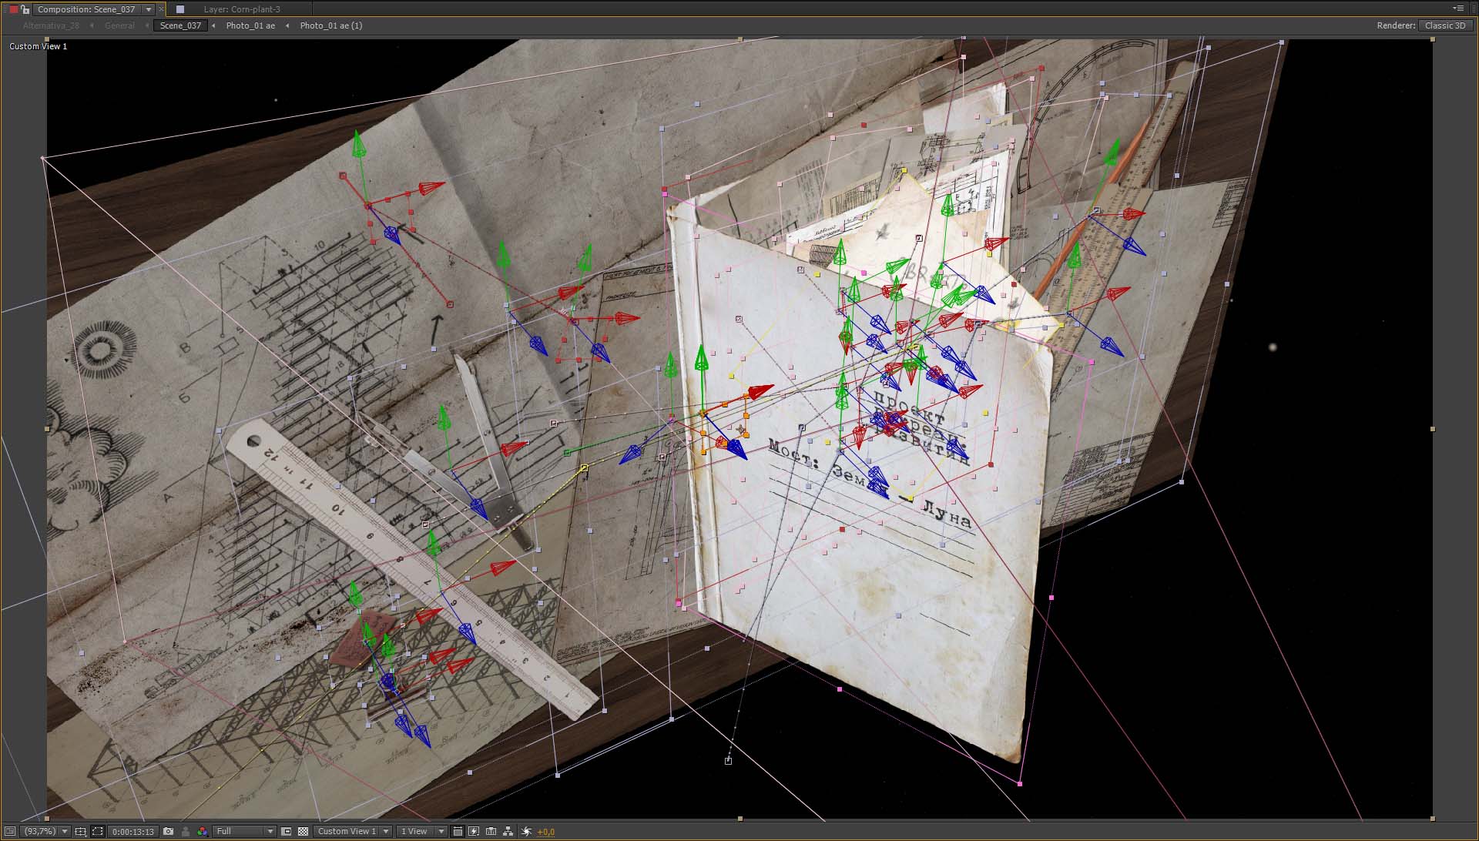Click the current time 0:00:13:13

click(133, 831)
